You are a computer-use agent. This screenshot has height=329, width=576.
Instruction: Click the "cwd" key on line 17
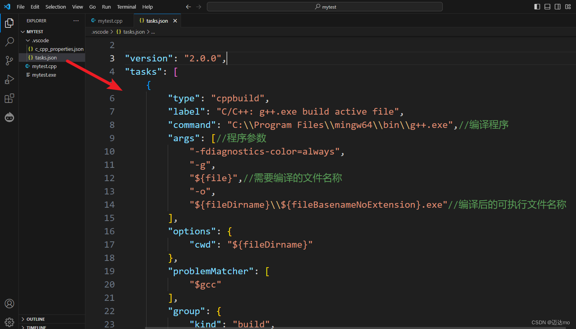(x=203, y=245)
